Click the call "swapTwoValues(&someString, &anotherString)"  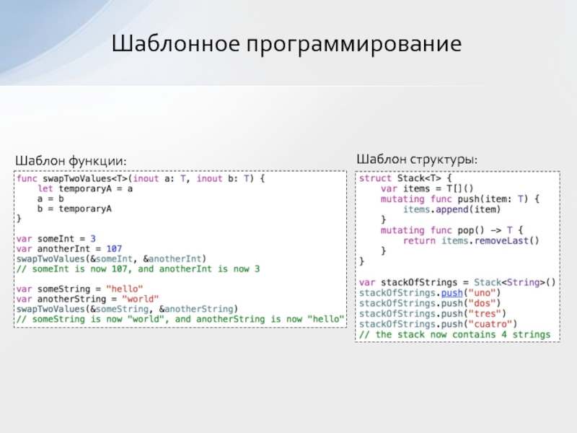(128, 309)
